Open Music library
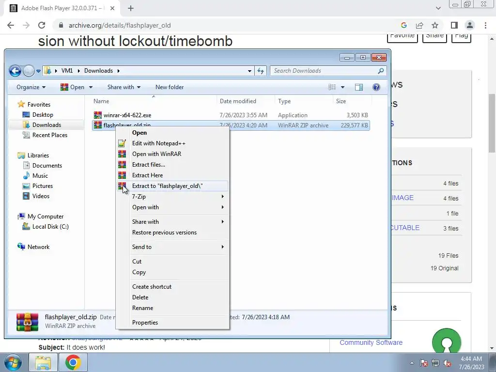Viewport: 496px width, 372px height. [x=35, y=175]
